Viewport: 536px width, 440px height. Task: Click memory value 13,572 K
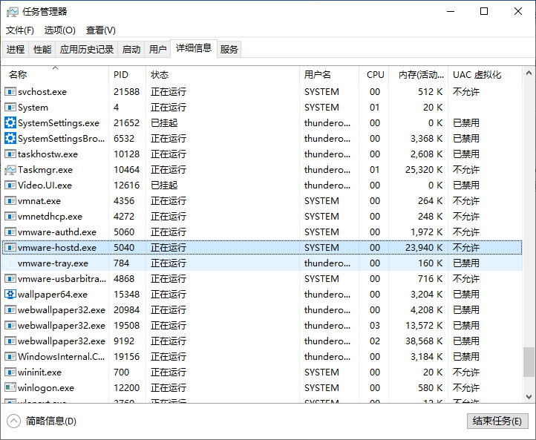tap(424, 325)
